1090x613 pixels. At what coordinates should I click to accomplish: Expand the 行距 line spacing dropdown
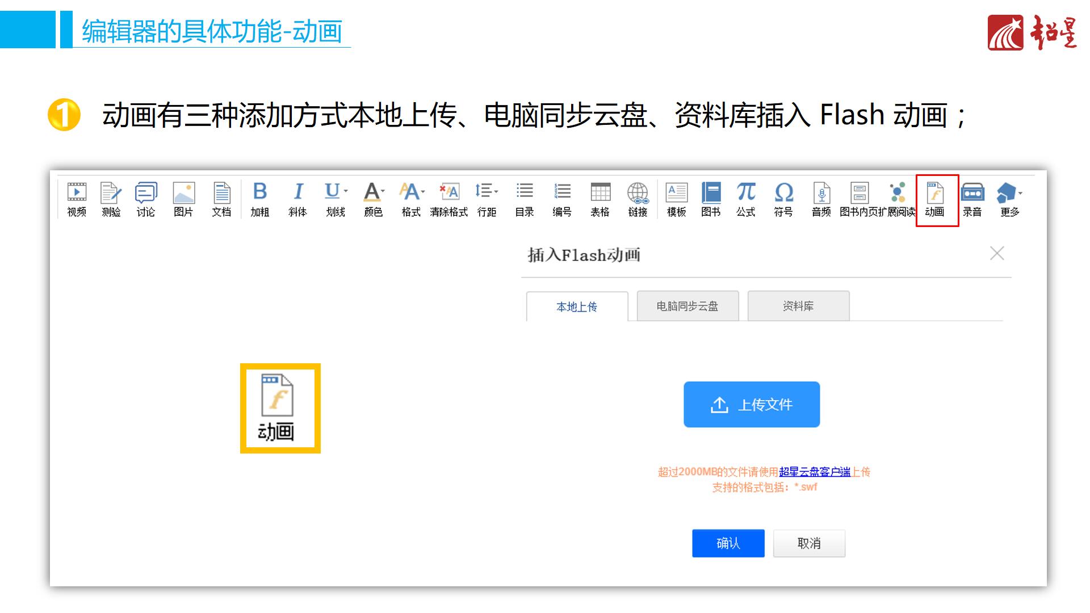tap(496, 192)
